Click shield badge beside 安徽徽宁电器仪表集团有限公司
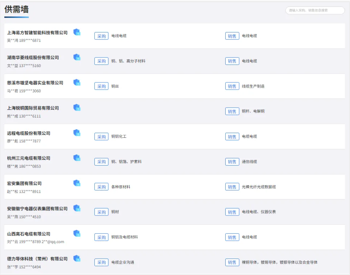350x275 pixels. point(77,208)
